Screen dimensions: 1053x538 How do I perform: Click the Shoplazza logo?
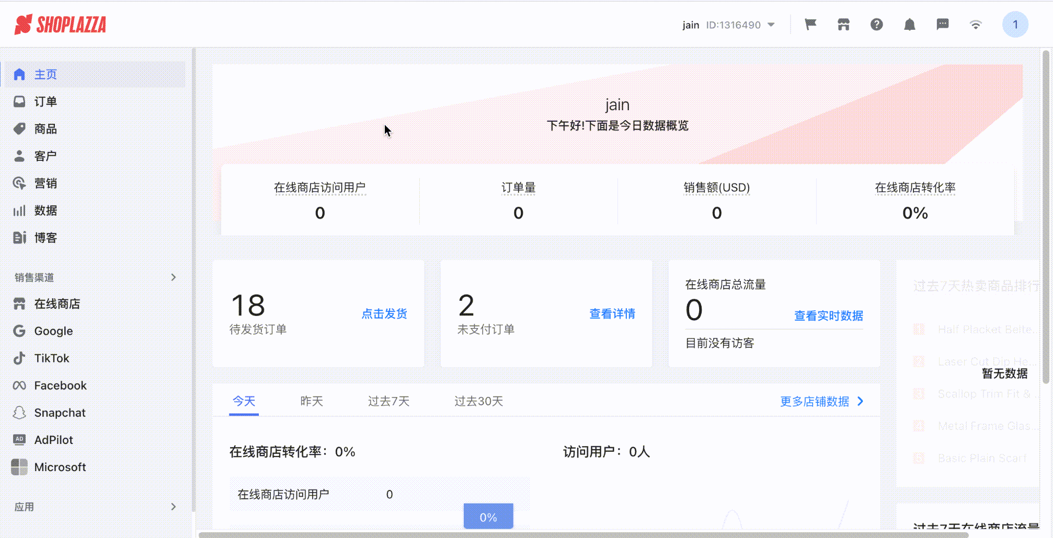[60, 24]
